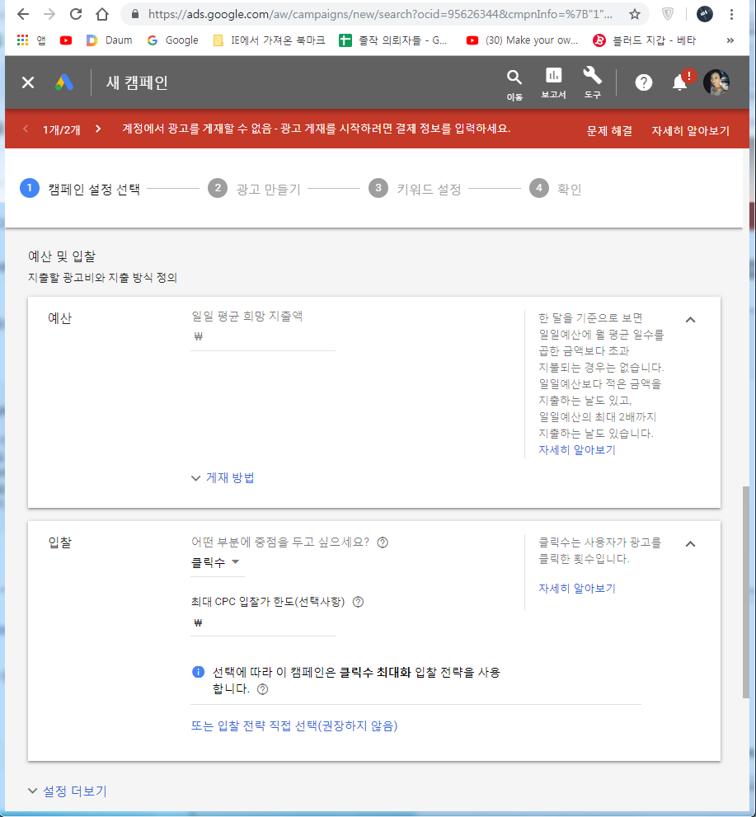Click the Google Ads logo
Viewport: 756px width, 817px height.
(64, 82)
